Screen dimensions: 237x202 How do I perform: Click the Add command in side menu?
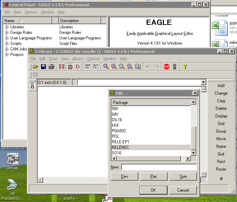(221, 86)
